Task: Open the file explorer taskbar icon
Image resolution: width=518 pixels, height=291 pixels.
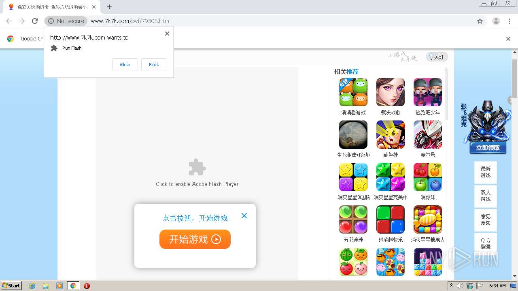Action: click(x=46, y=286)
